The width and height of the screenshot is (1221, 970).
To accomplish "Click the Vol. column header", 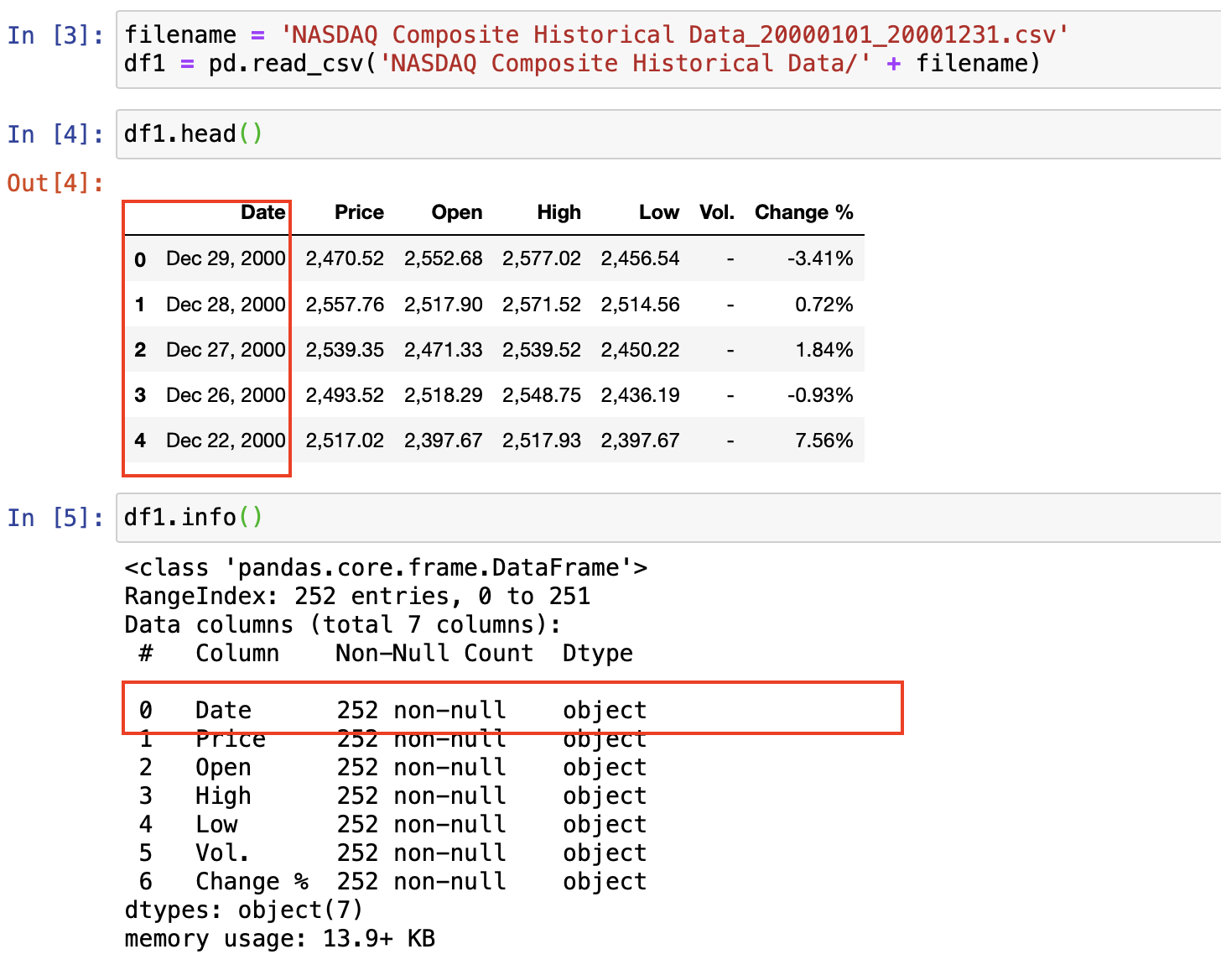I will 717,212.
